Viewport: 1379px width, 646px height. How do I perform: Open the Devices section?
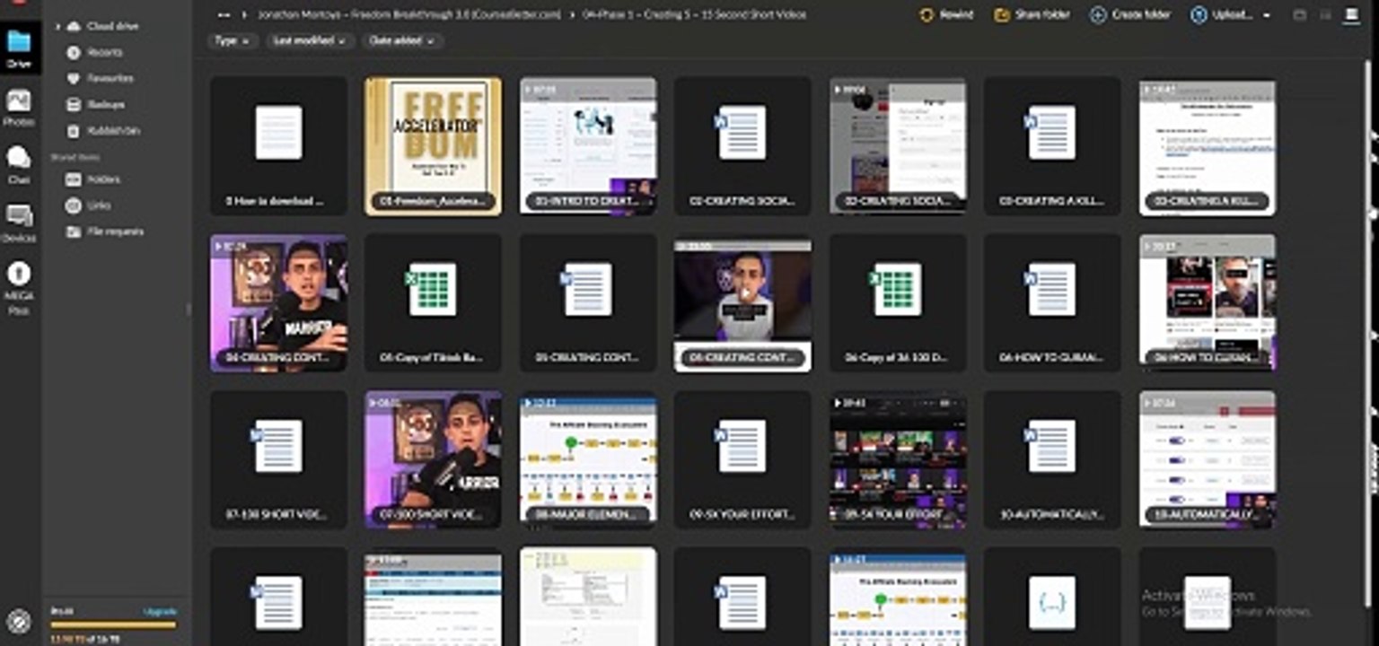19,223
